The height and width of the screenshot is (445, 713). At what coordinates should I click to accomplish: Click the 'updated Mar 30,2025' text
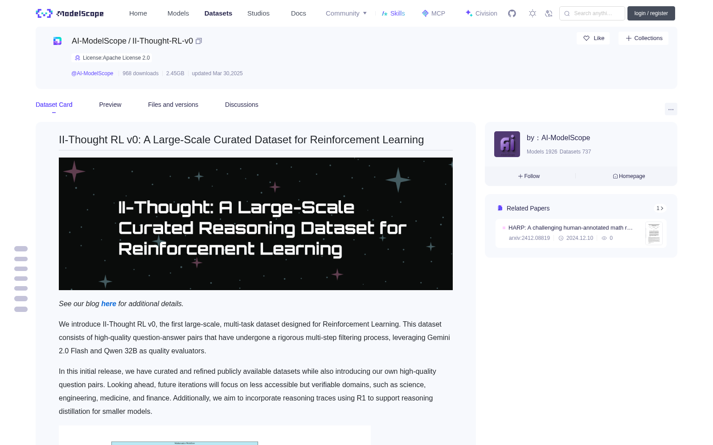click(x=217, y=73)
